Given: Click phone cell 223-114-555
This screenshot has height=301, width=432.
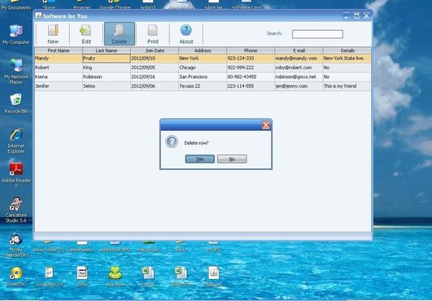Looking at the screenshot, I should [x=251, y=86].
